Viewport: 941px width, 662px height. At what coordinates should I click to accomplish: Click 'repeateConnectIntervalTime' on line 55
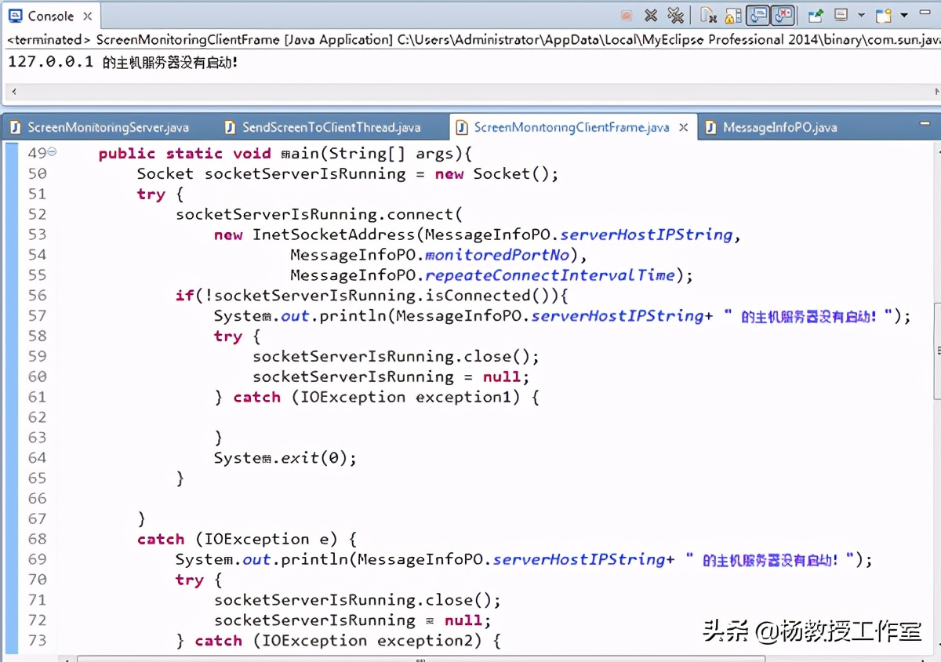(549, 275)
